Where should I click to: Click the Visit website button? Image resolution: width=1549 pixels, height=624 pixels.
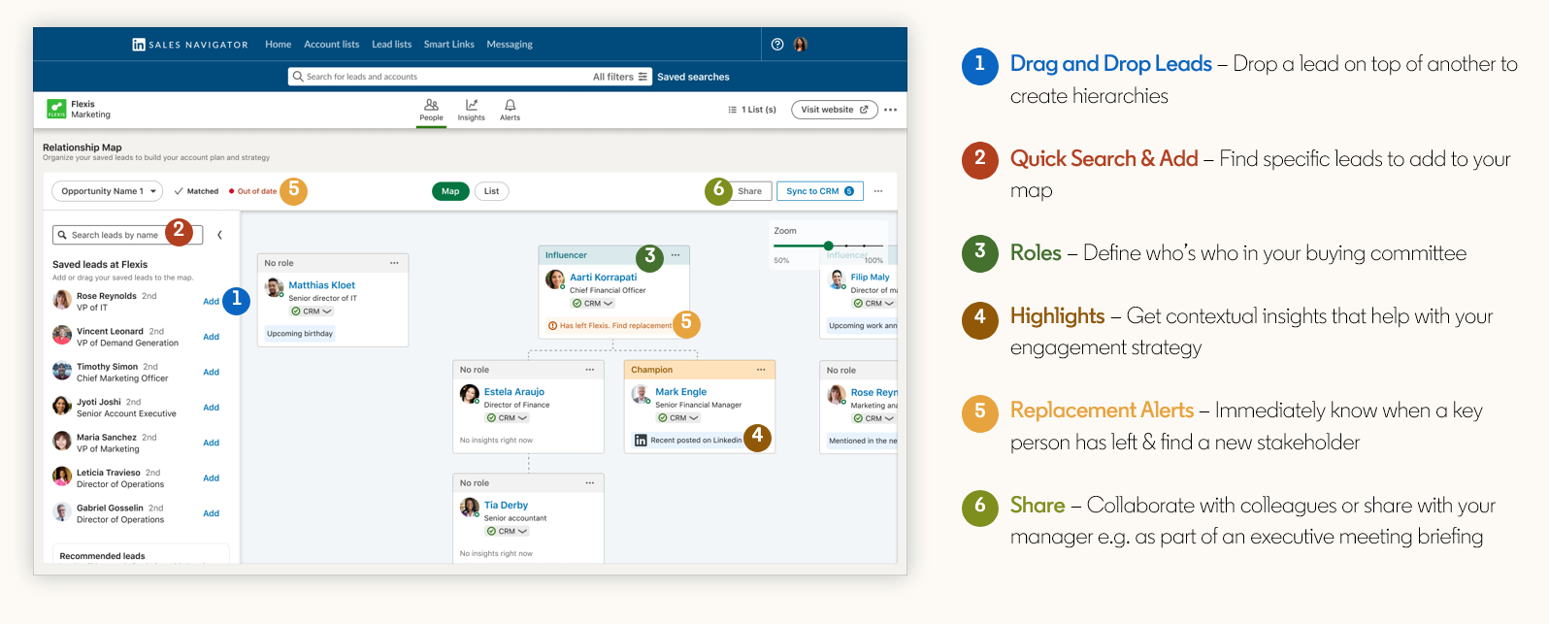pyautogui.click(x=835, y=110)
